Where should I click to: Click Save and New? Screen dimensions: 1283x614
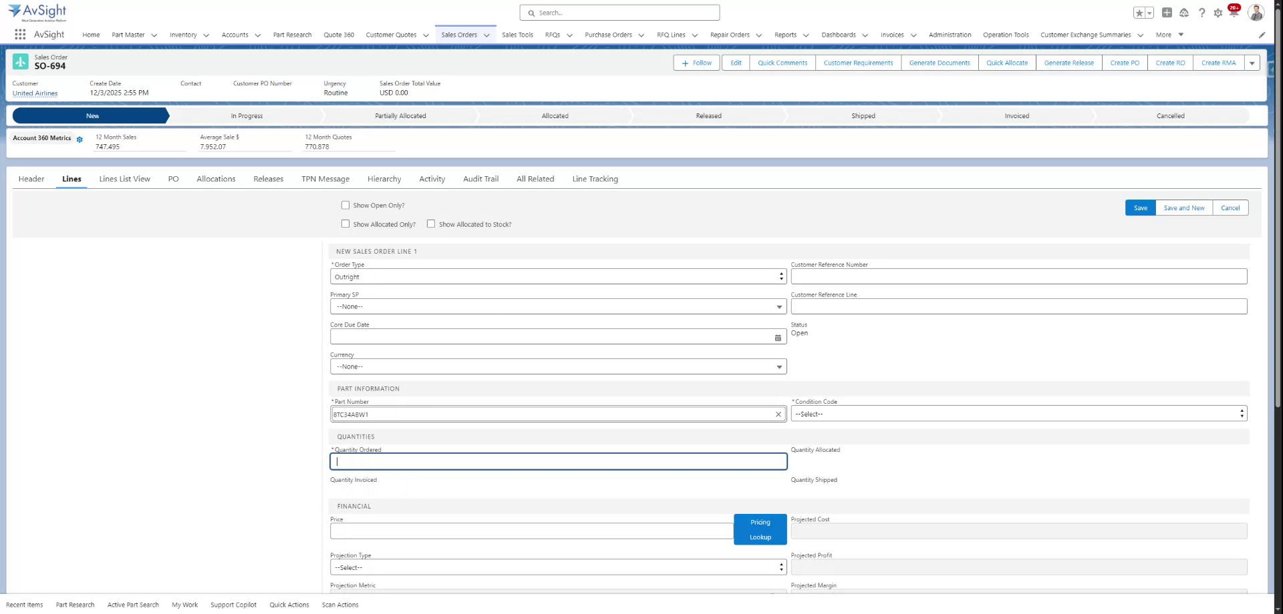click(x=1183, y=208)
